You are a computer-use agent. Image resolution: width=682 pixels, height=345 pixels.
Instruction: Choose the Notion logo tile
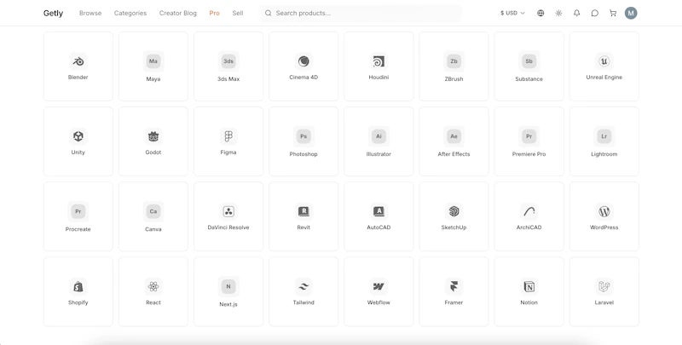pos(529,291)
